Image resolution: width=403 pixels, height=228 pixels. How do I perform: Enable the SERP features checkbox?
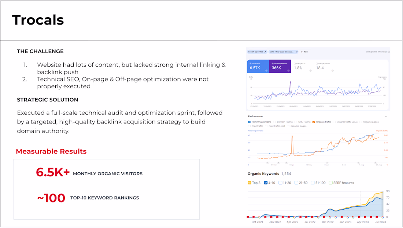[x=331, y=183]
